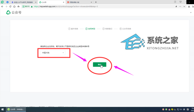Click the blue shield icon beside tabs
Screen dimensions: 194x112
tap(7, 2)
